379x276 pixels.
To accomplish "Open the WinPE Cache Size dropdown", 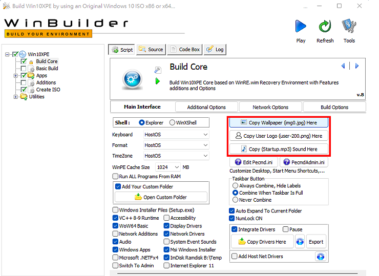I will [168, 167].
